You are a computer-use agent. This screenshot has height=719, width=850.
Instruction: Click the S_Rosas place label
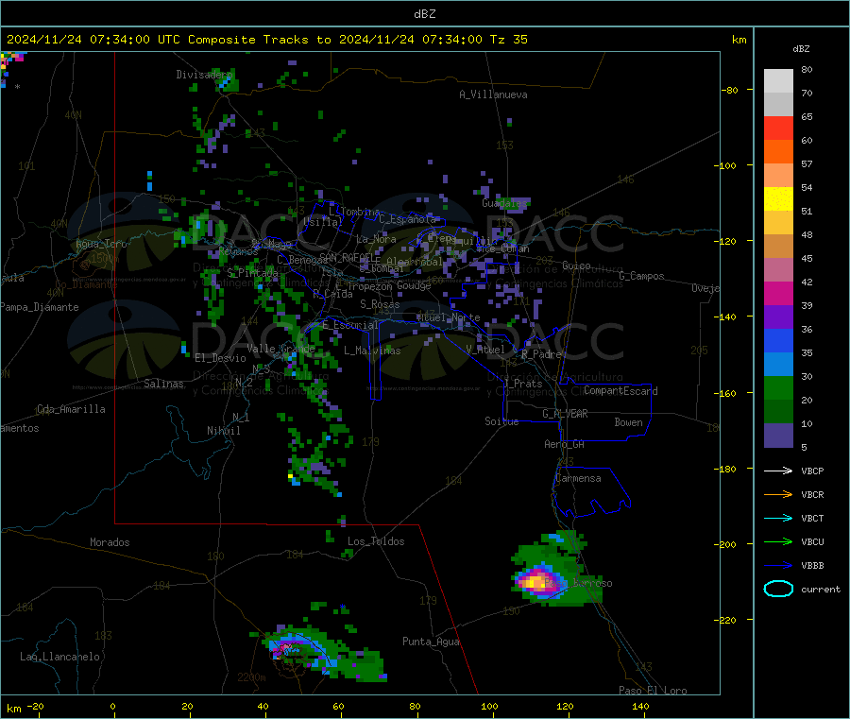pos(380,304)
